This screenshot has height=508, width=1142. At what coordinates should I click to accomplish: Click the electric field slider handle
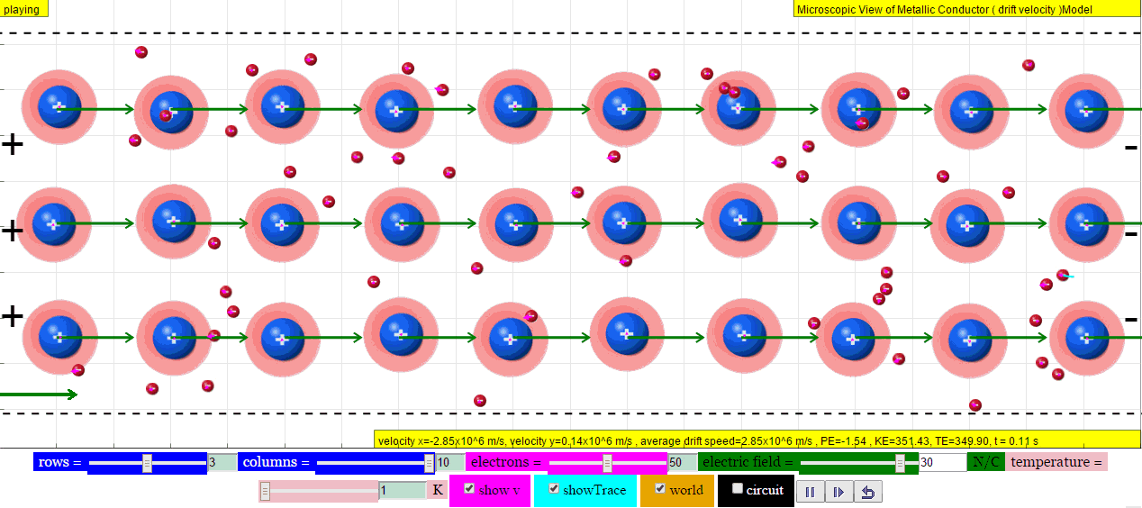[x=900, y=463]
